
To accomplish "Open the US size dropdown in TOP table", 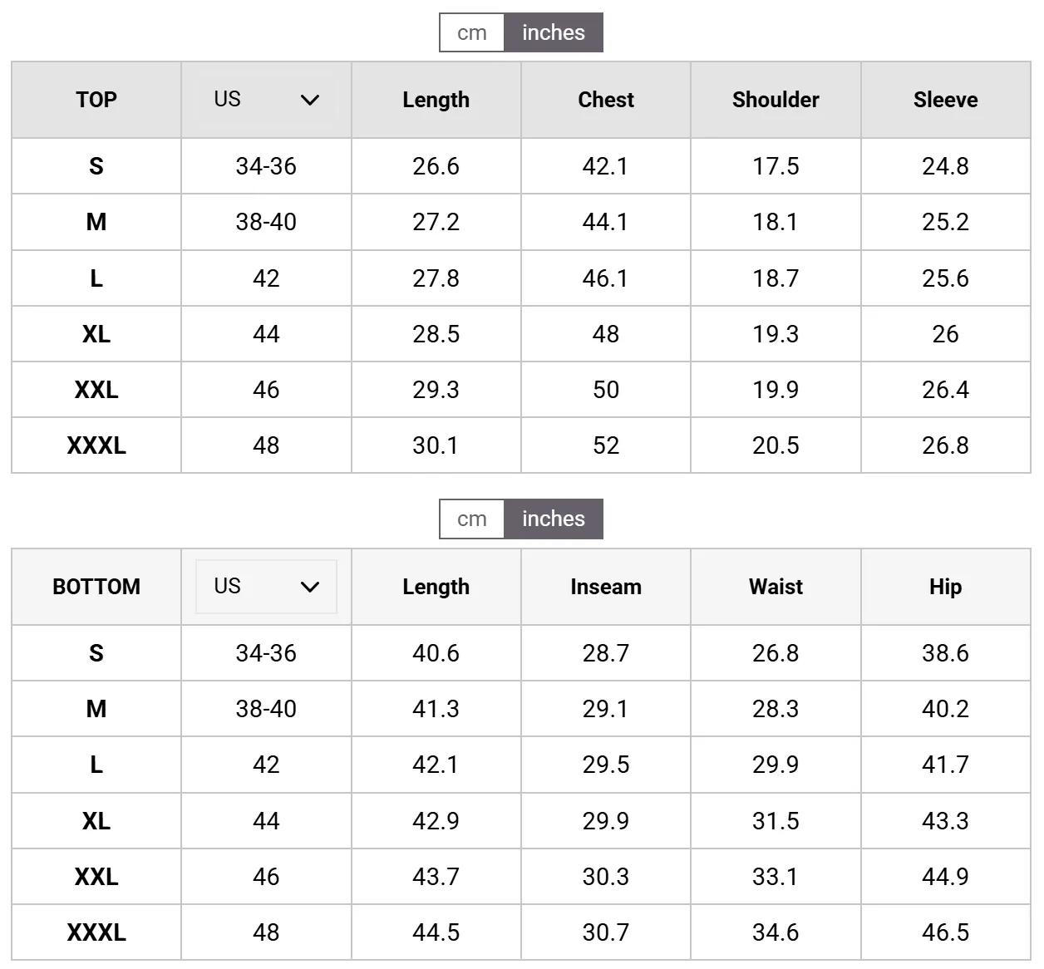I will tap(266, 100).
